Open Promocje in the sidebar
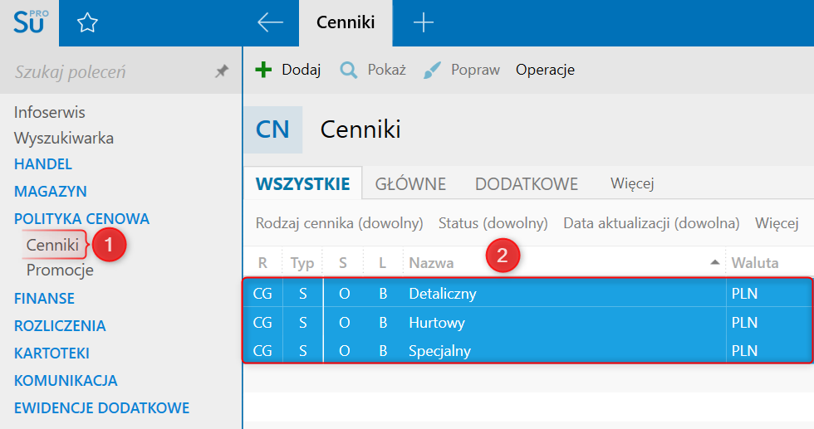 [60, 271]
